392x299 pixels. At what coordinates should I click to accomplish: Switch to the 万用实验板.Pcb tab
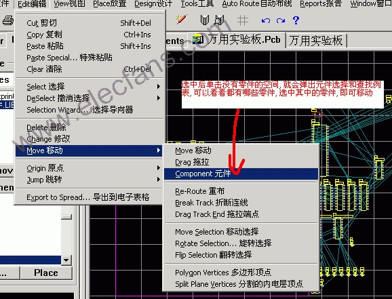pyautogui.click(x=237, y=40)
